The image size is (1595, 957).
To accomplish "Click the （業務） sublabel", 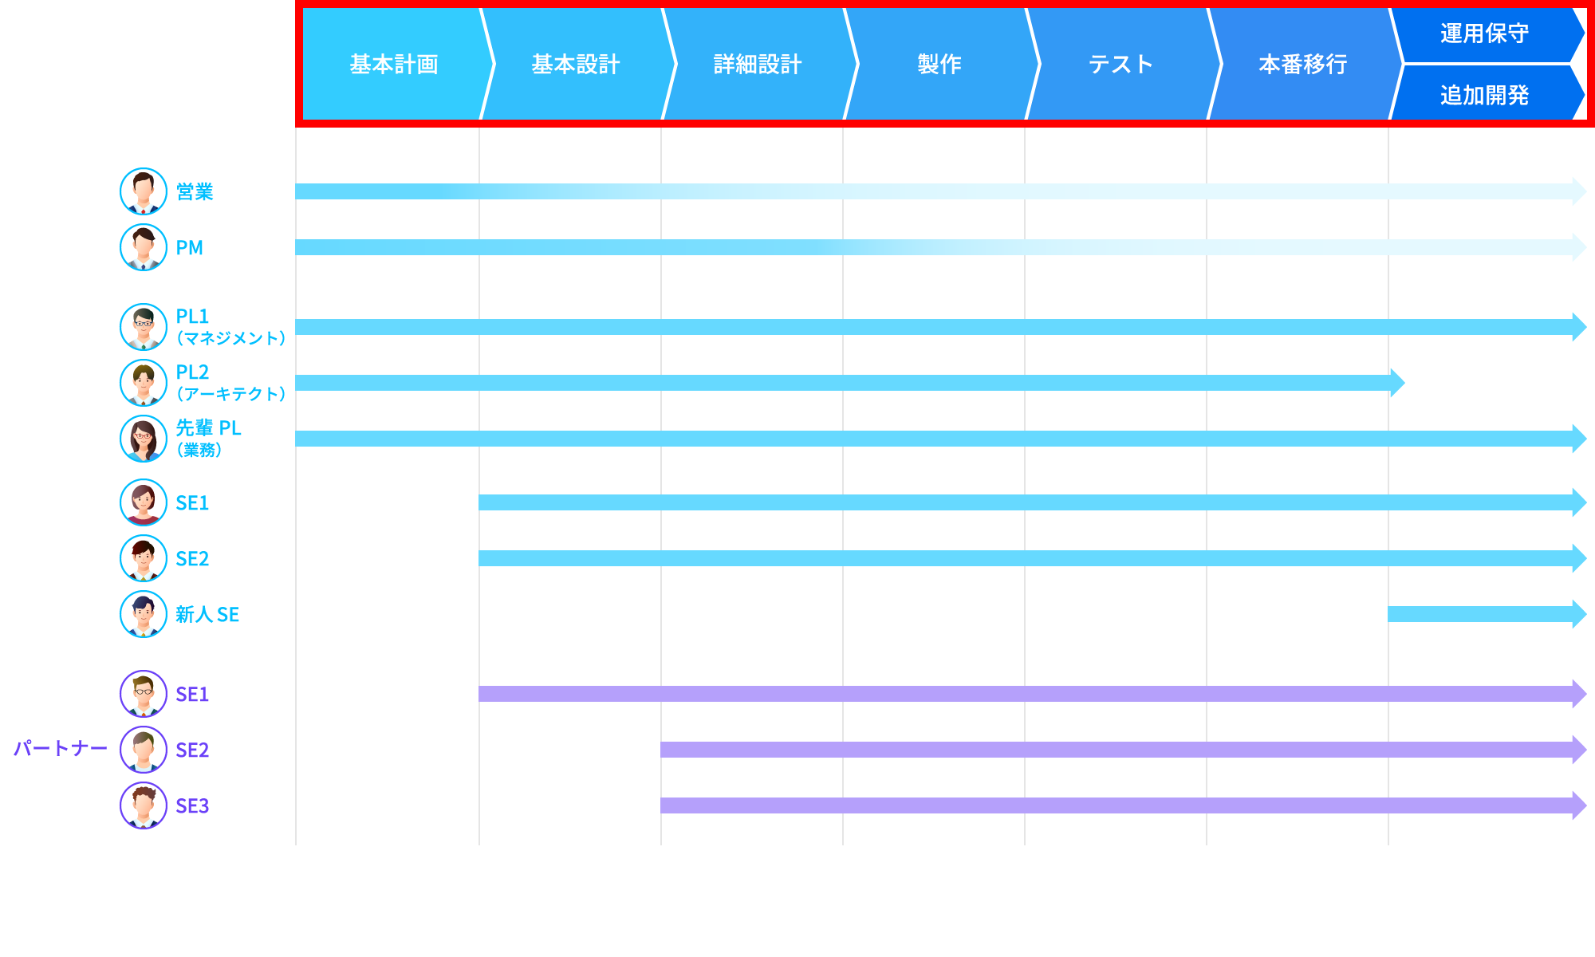I will click(x=199, y=450).
